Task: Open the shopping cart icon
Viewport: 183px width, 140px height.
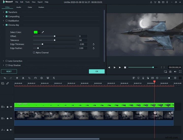Action: [155, 2]
